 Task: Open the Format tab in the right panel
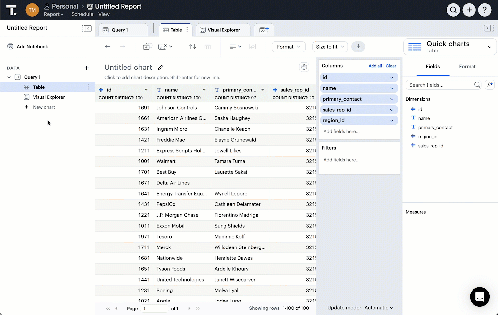point(467,67)
